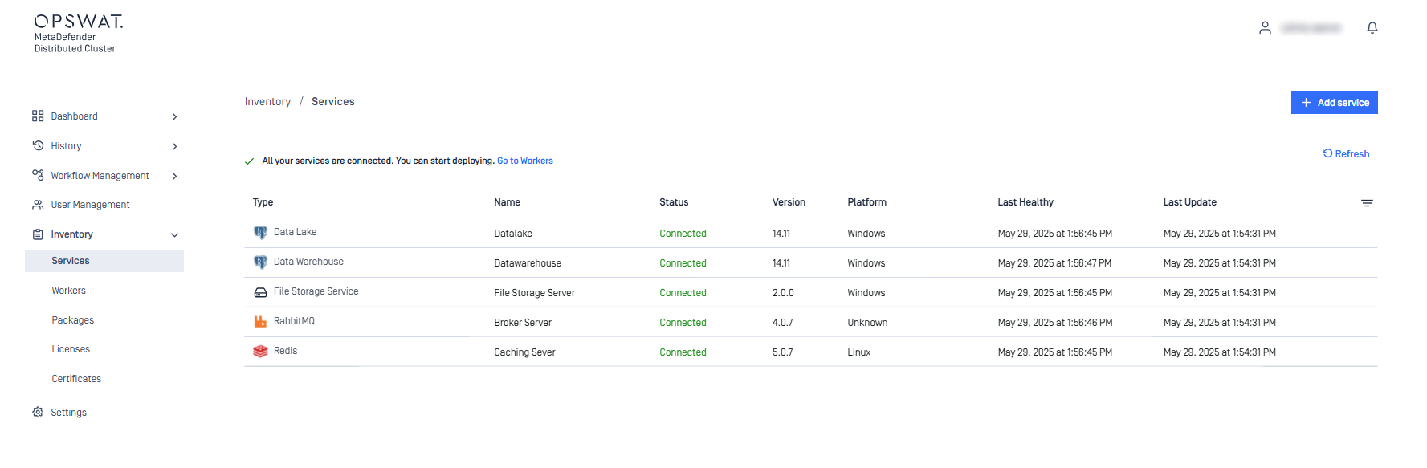Click the Data Warehouse PostgreSQL icon
1427x468 pixels.
(260, 262)
